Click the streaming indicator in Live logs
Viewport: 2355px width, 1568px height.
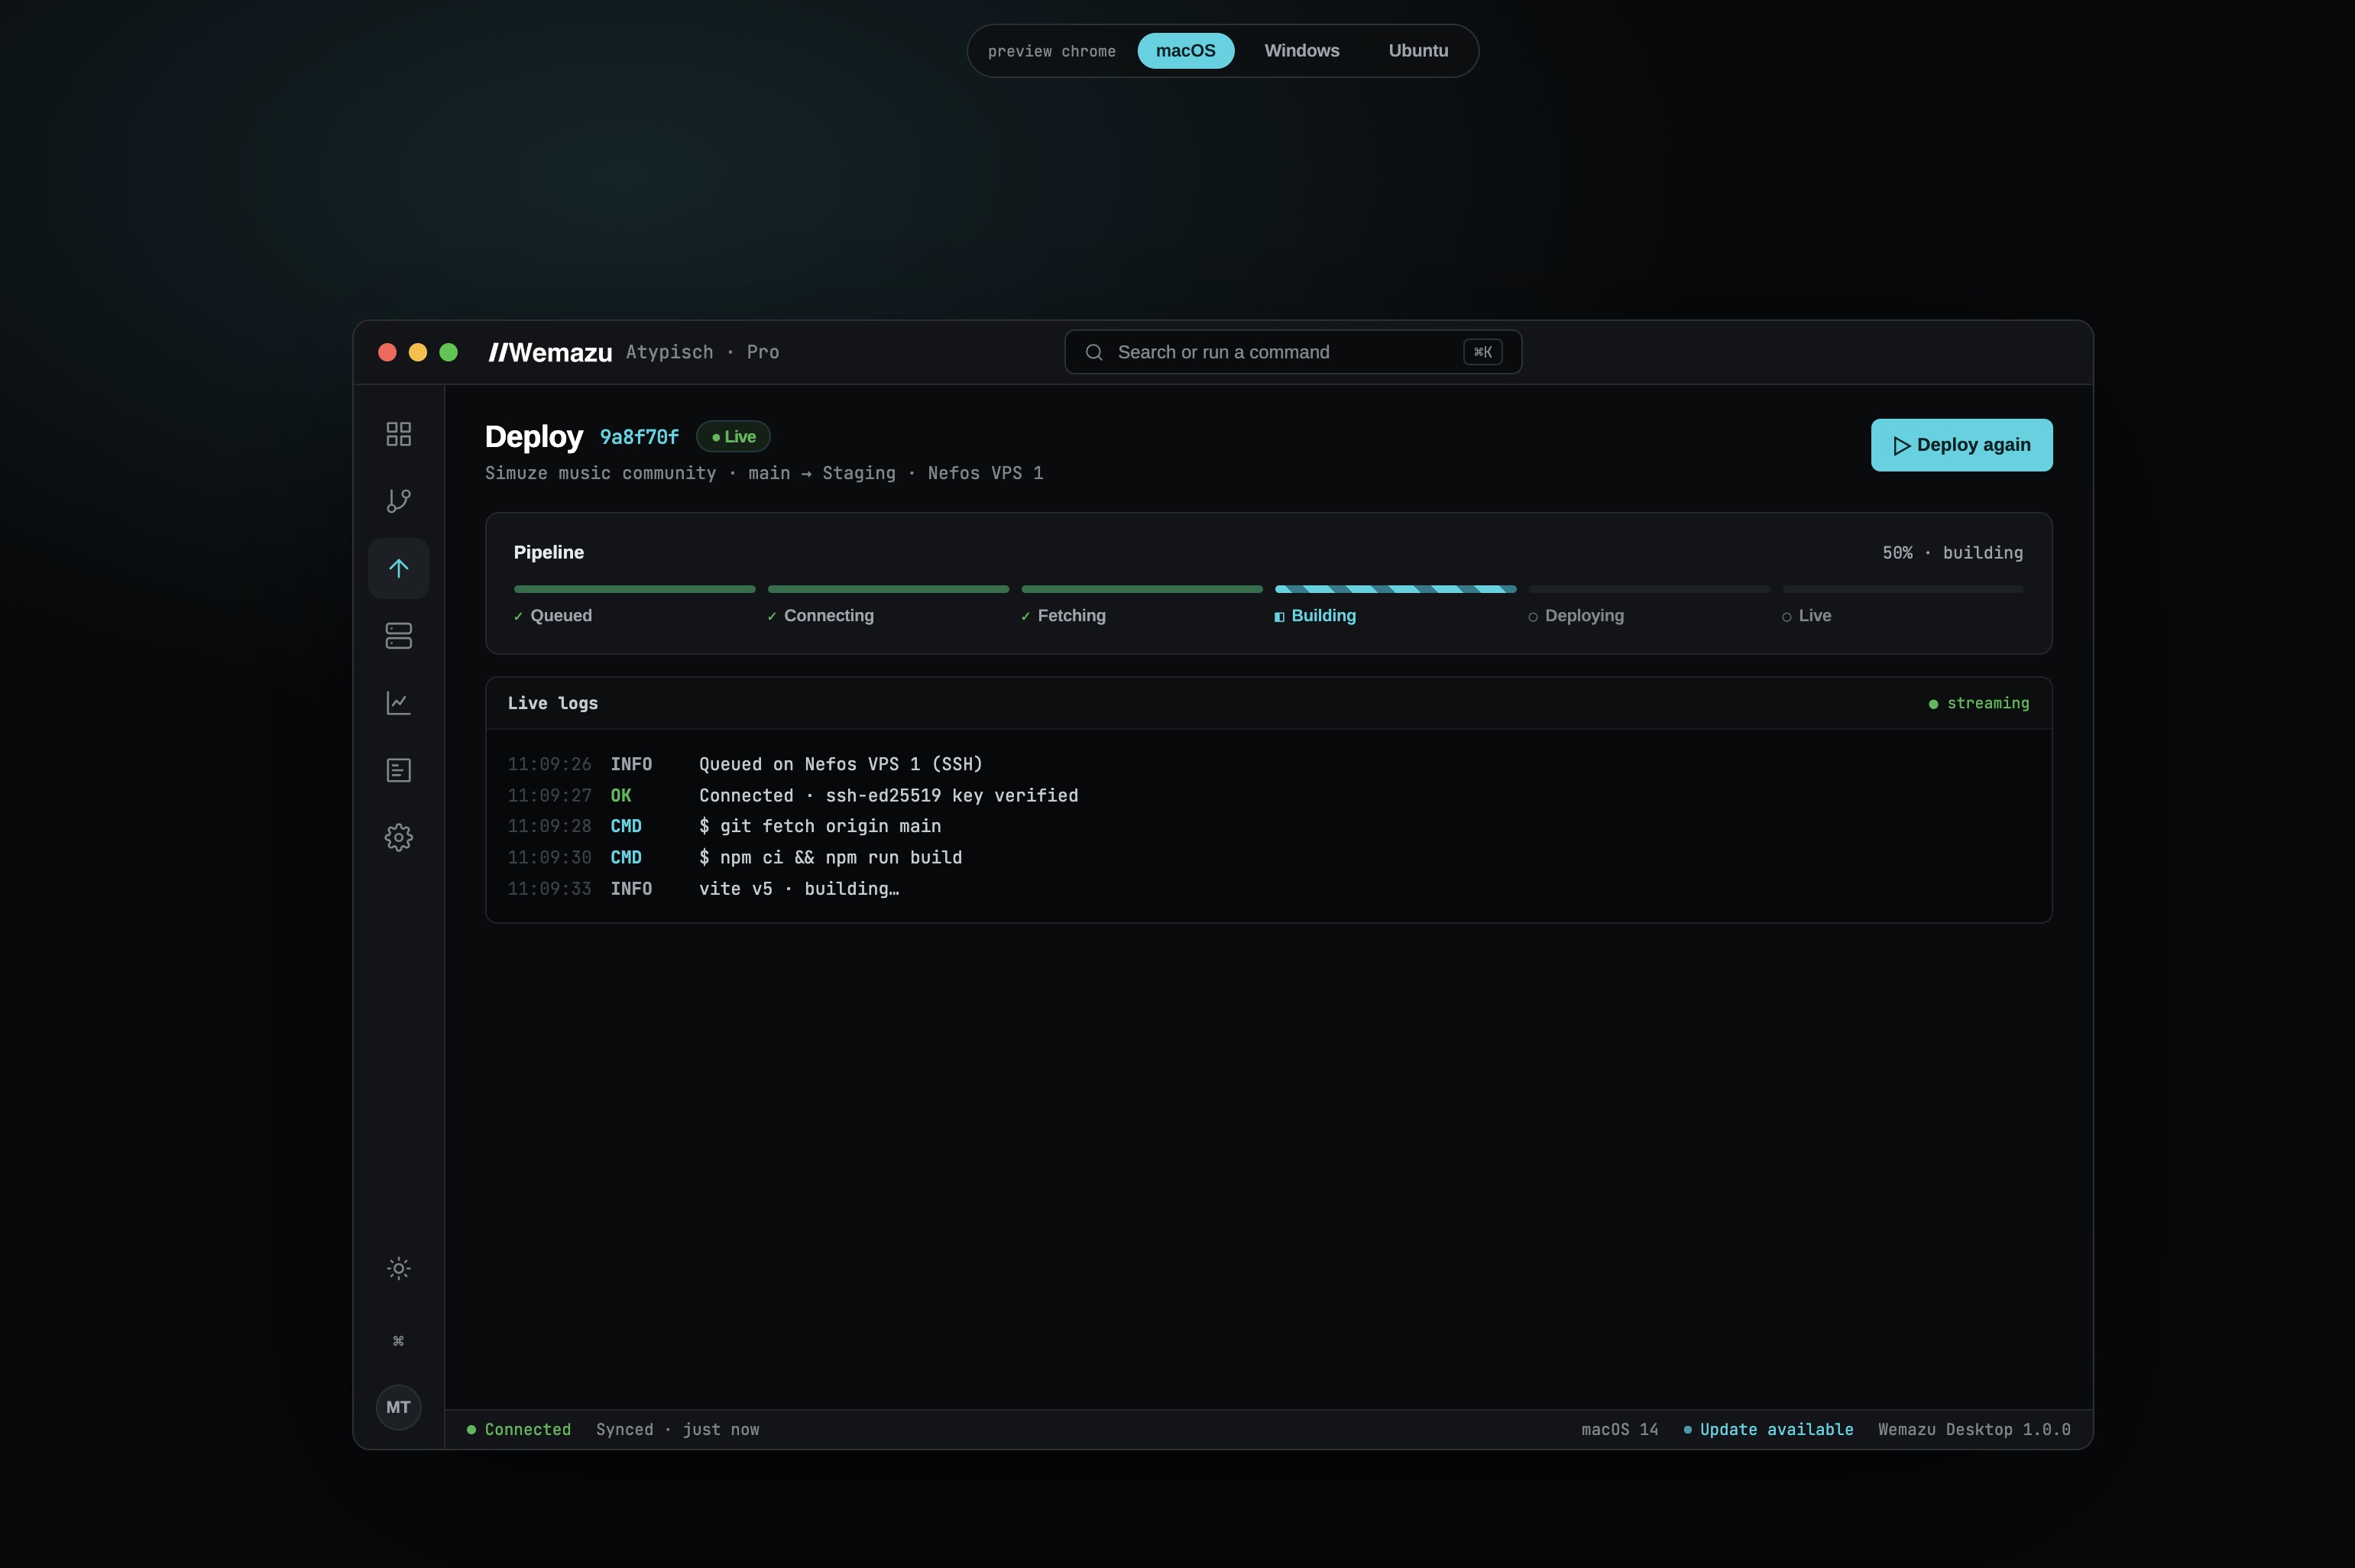[x=1978, y=703]
